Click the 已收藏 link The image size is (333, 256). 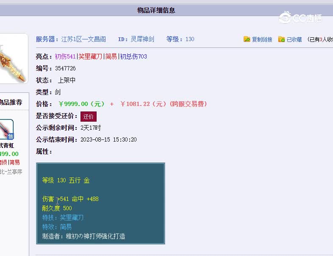coord(294,39)
